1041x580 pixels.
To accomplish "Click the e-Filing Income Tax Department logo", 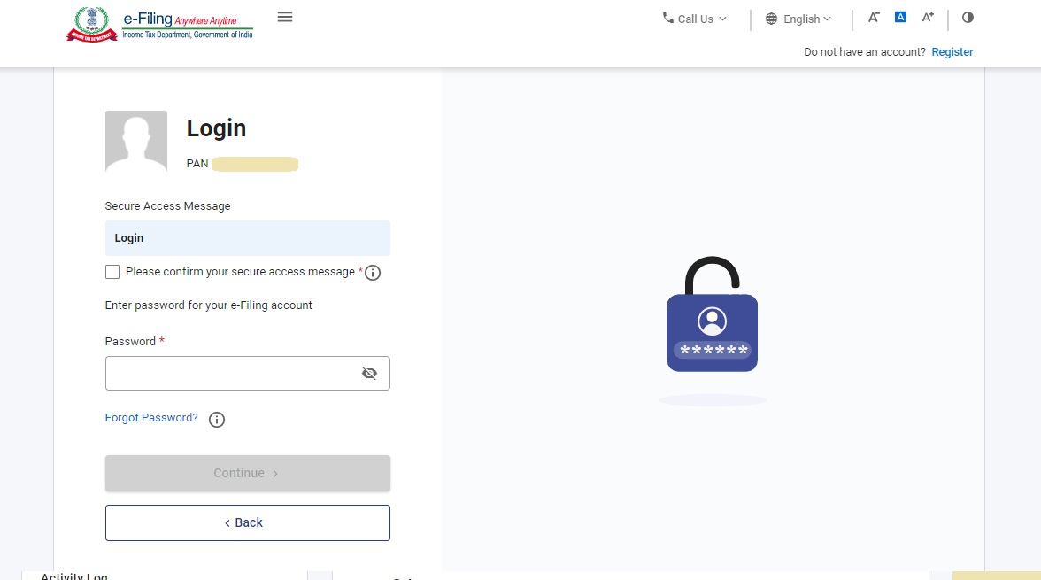I will coord(159,24).
